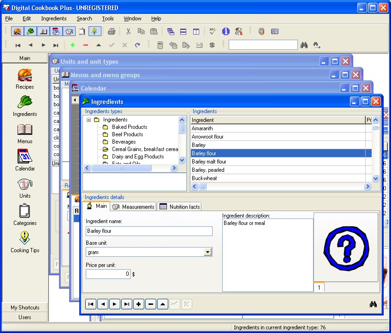Click the My Shortcuts sidebar button

pyautogui.click(x=25, y=308)
